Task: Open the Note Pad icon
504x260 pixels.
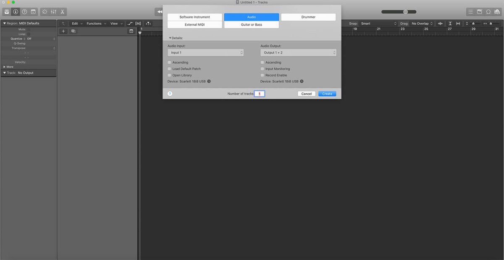Action: tap(479, 12)
